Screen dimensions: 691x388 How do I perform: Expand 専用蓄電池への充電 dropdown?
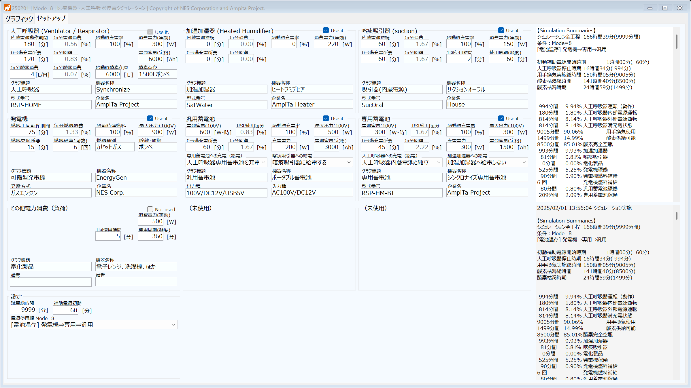click(x=226, y=162)
